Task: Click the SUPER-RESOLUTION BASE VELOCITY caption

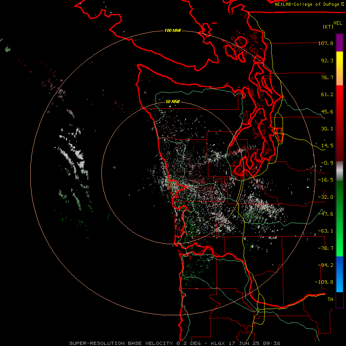Action: tap(121, 343)
